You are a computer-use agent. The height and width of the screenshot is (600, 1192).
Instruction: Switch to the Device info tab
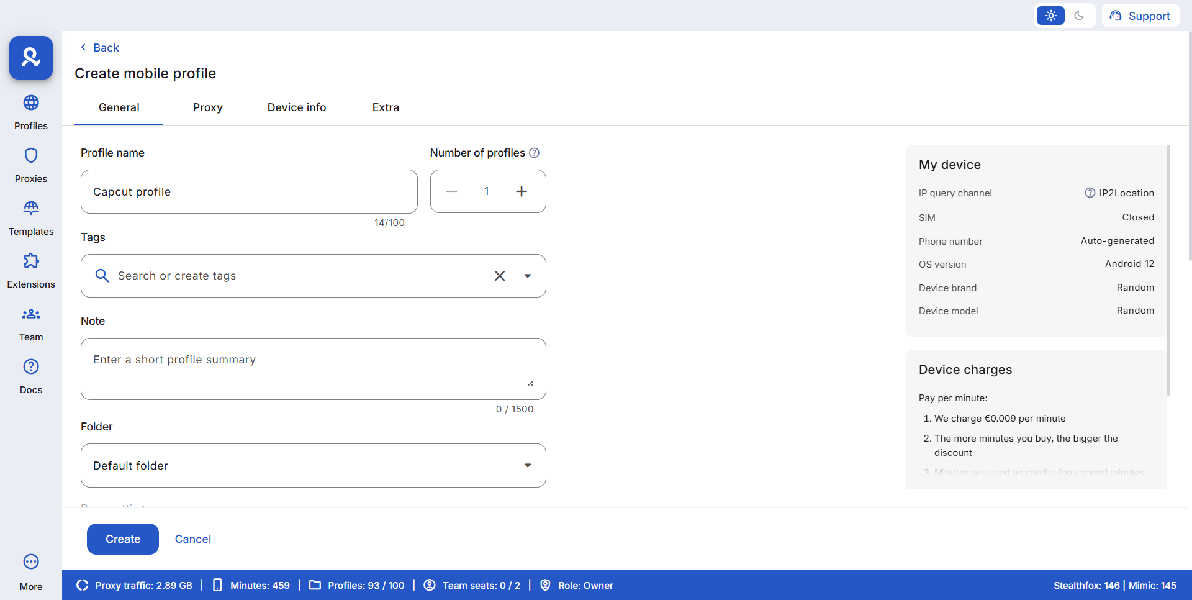[x=297, y=107]
